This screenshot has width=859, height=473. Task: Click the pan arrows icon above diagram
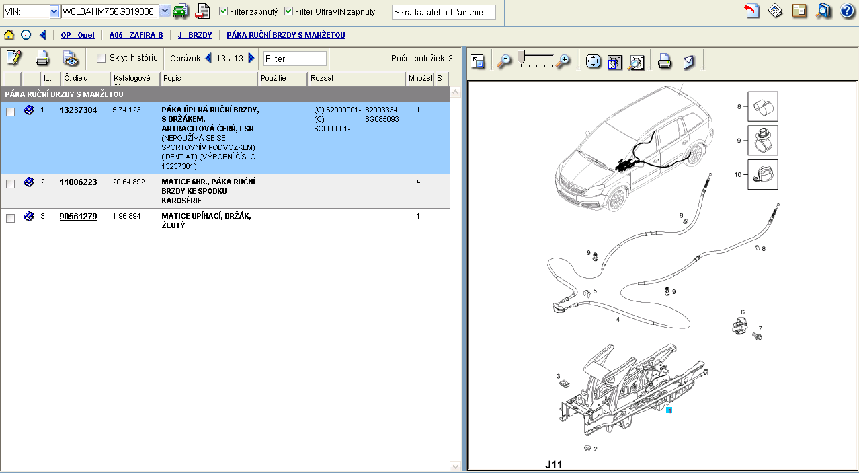coord(593,62)
